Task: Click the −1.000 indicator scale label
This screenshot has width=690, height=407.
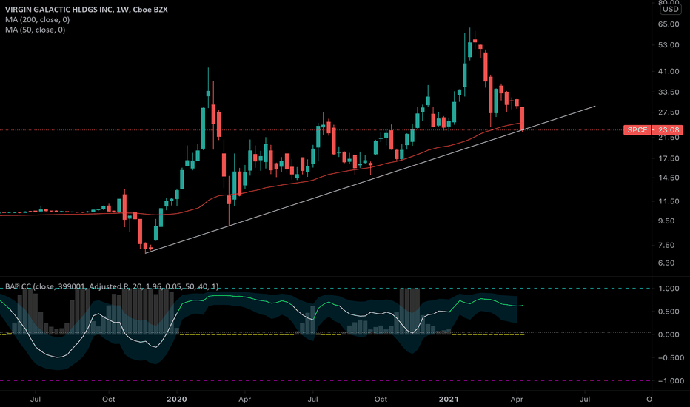Action: [x=671, y=380]
